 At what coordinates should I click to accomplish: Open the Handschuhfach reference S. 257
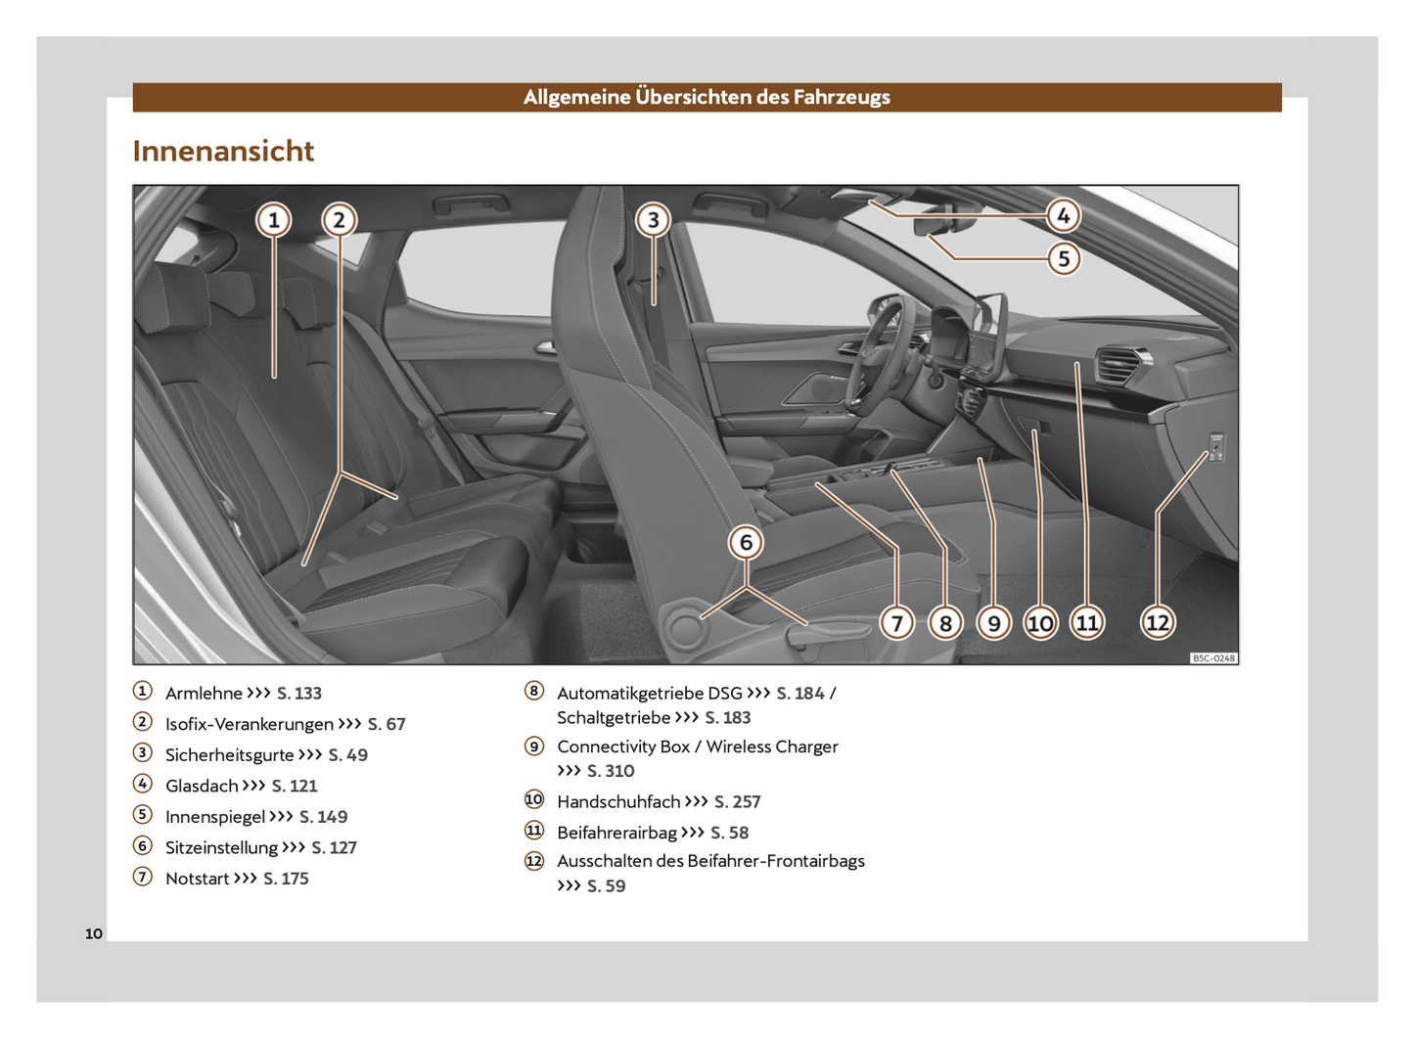coord(737,802)
